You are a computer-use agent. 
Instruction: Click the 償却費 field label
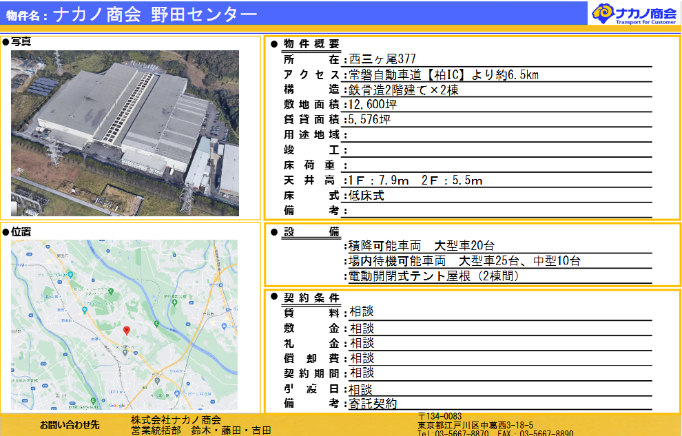point(311,359)
